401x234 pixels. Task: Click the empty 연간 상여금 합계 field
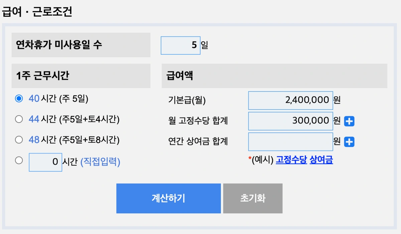[x=291, y=142]
